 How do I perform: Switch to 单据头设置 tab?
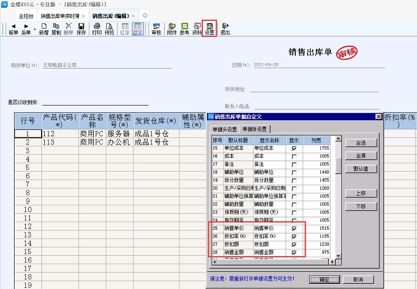coord(224,129)
